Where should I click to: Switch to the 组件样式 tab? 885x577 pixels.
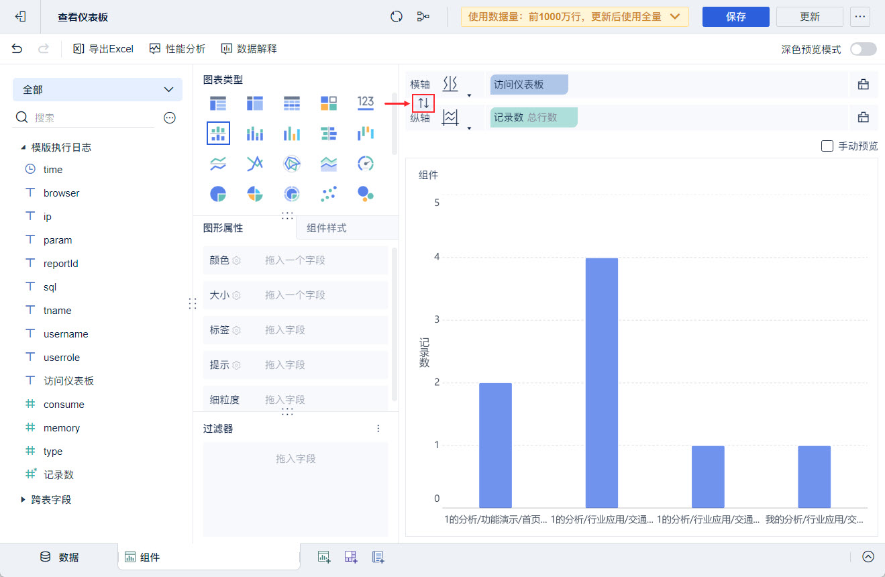pos(347,228)
